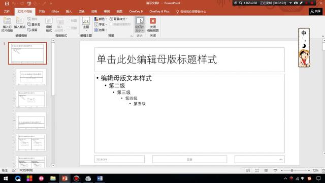Toggle the Title (标题) checkbox in Master Layout group
The height and width of the screenshot is (183, 325).
click(72, 20)
